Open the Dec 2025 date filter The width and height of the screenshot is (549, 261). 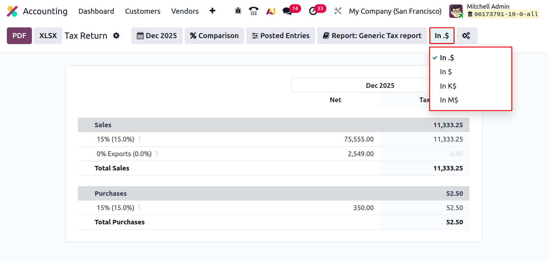157,36
